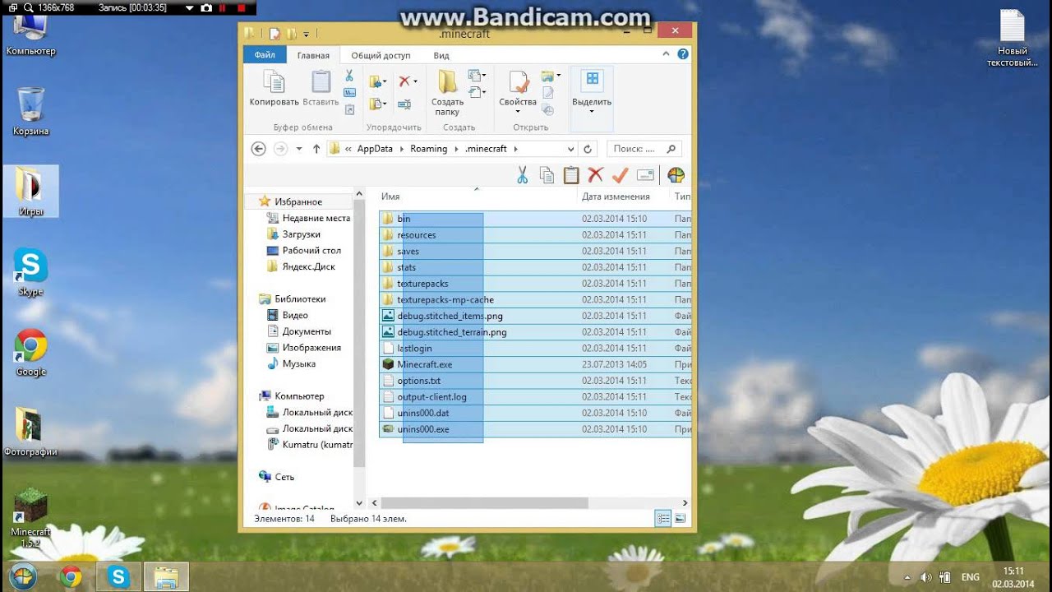The image size is (1052, 592).
Task: Expand the address bar history dropdown
Action: coord(570,149)
